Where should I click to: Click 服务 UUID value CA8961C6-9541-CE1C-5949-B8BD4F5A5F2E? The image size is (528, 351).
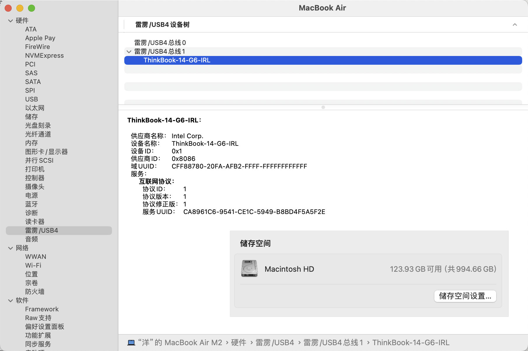pos(254,212)
